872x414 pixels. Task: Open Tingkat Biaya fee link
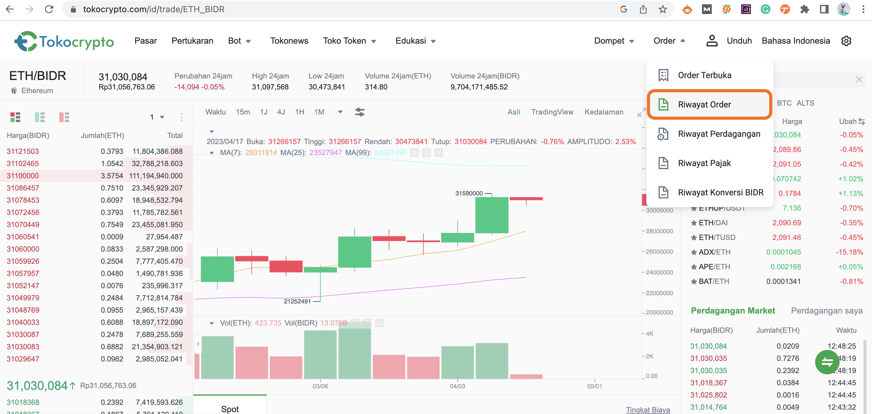pyautogui.click(x=648, y=410)
